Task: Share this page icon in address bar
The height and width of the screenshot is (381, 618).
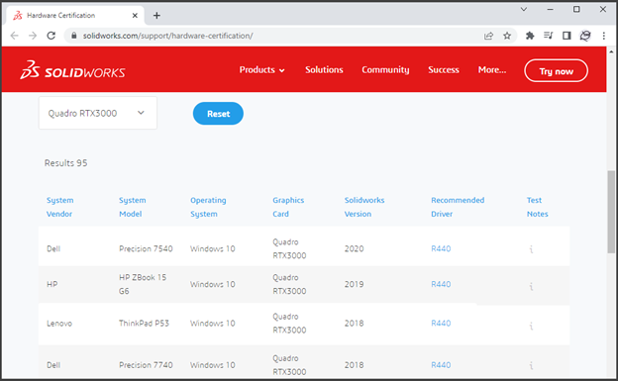Action: (x=488, y=36)
